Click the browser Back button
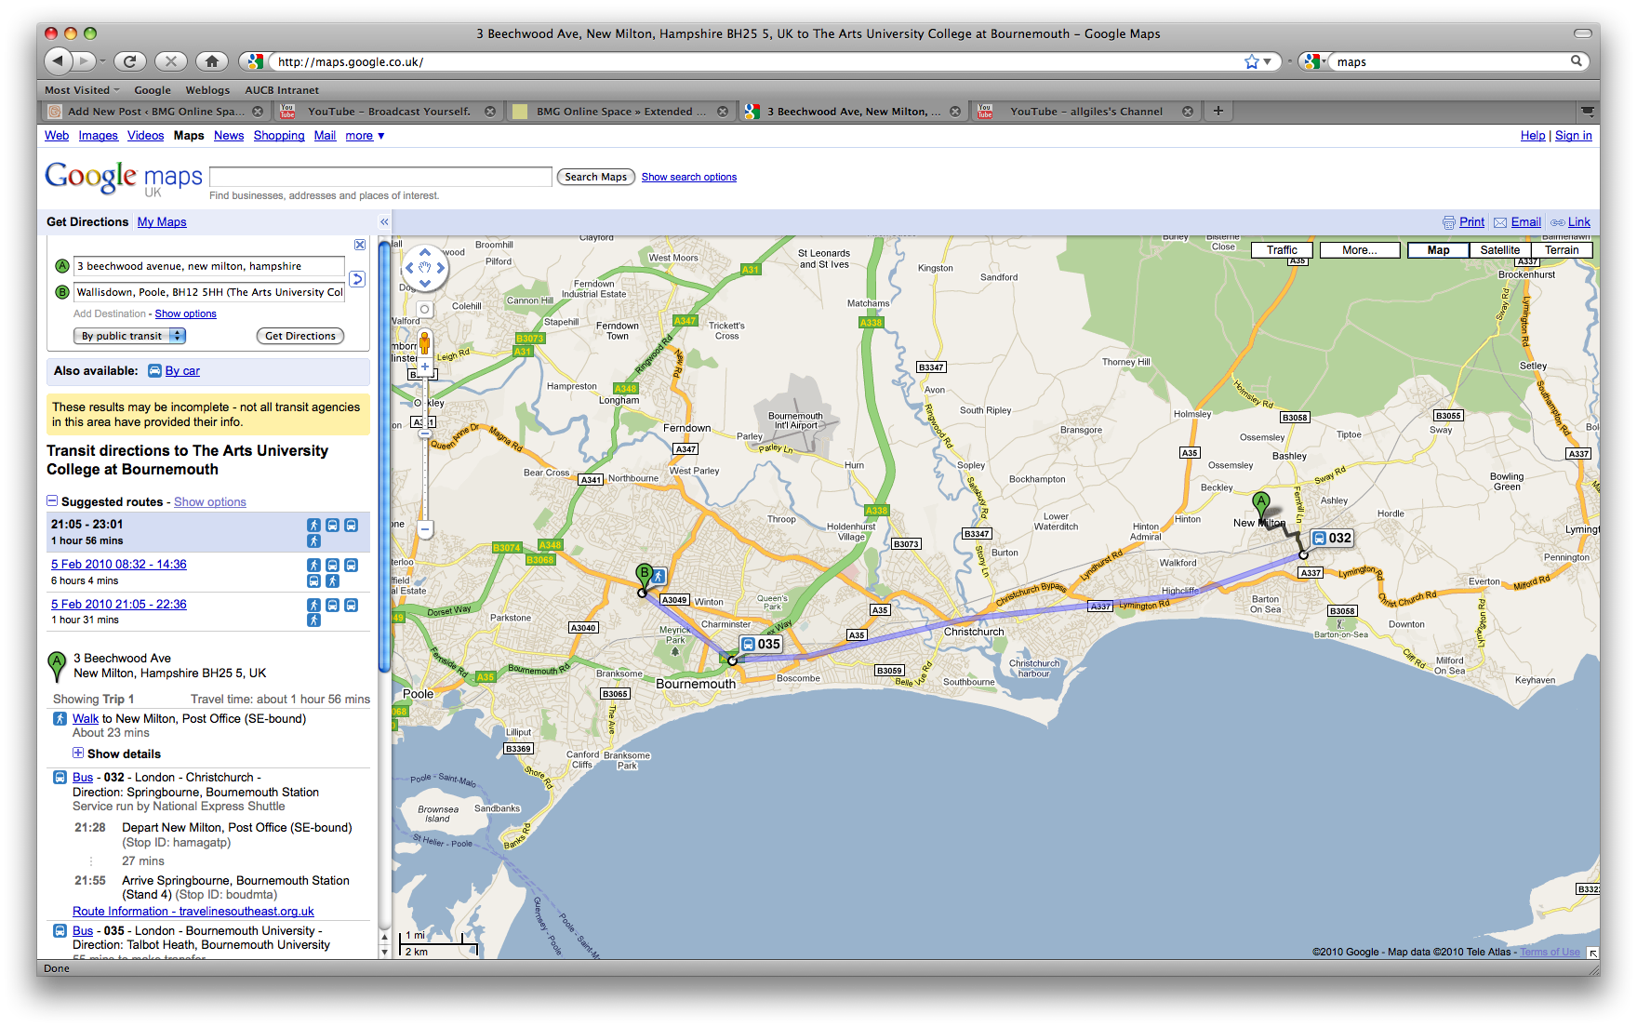The image size is (1637, 1027). click(58, 61)
